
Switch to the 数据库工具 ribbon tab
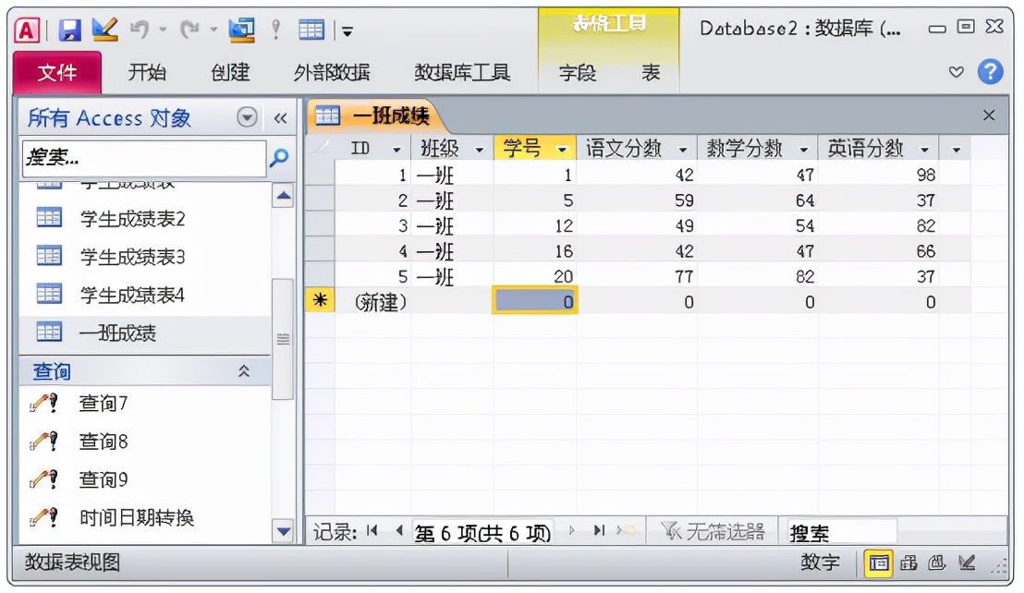coord(462,72)
